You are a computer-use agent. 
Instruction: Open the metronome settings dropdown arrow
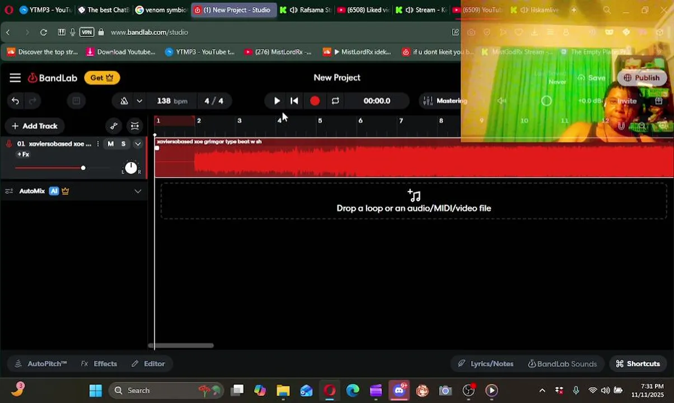click(x=139, y=101)
